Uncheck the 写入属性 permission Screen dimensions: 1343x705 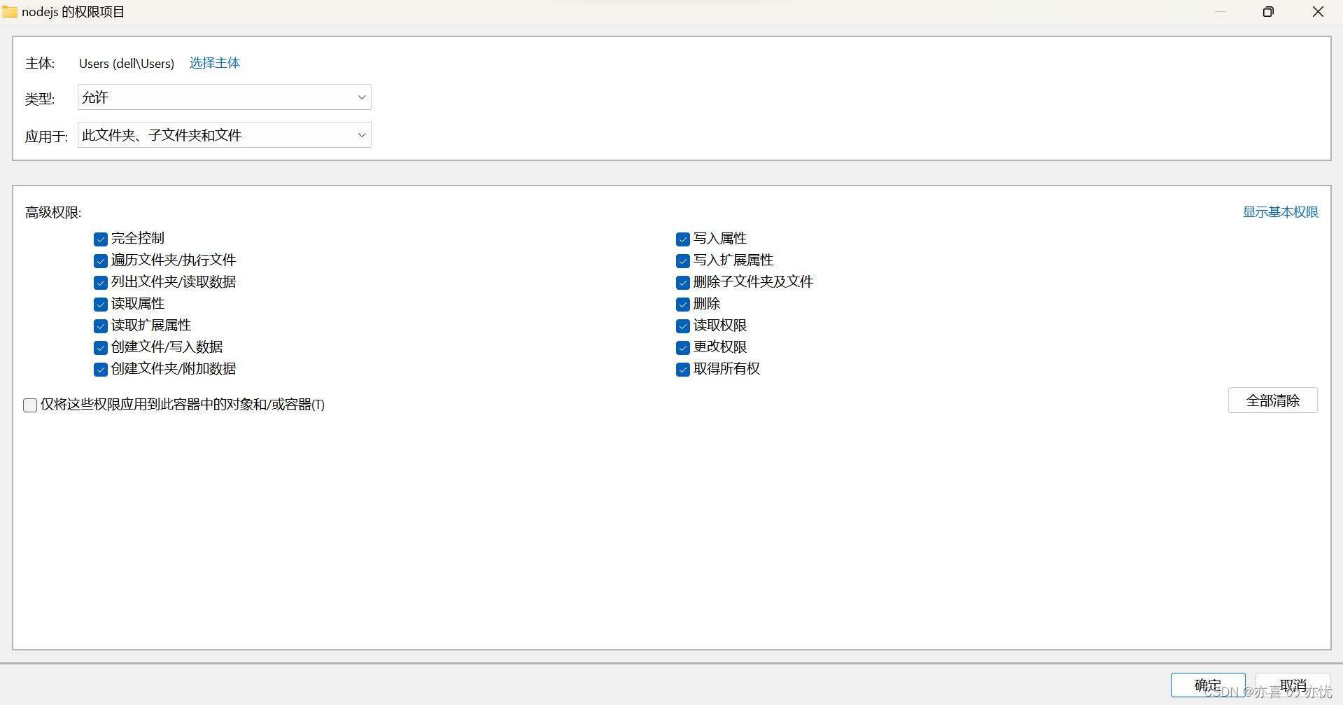click(x=683, y=239)
